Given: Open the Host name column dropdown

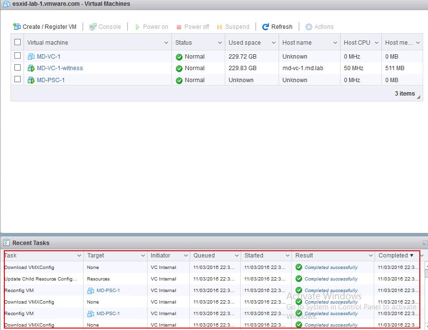Looking at the screenshot, I should pos(335,43).
